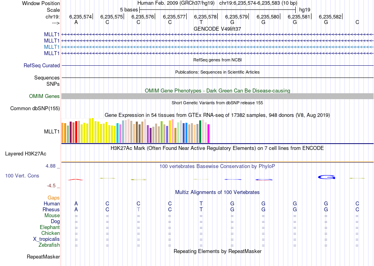Click the 6,235,574 position tick label
Image resolution: width=374 pixels, height=266 pixels.
tap(80, 17)
